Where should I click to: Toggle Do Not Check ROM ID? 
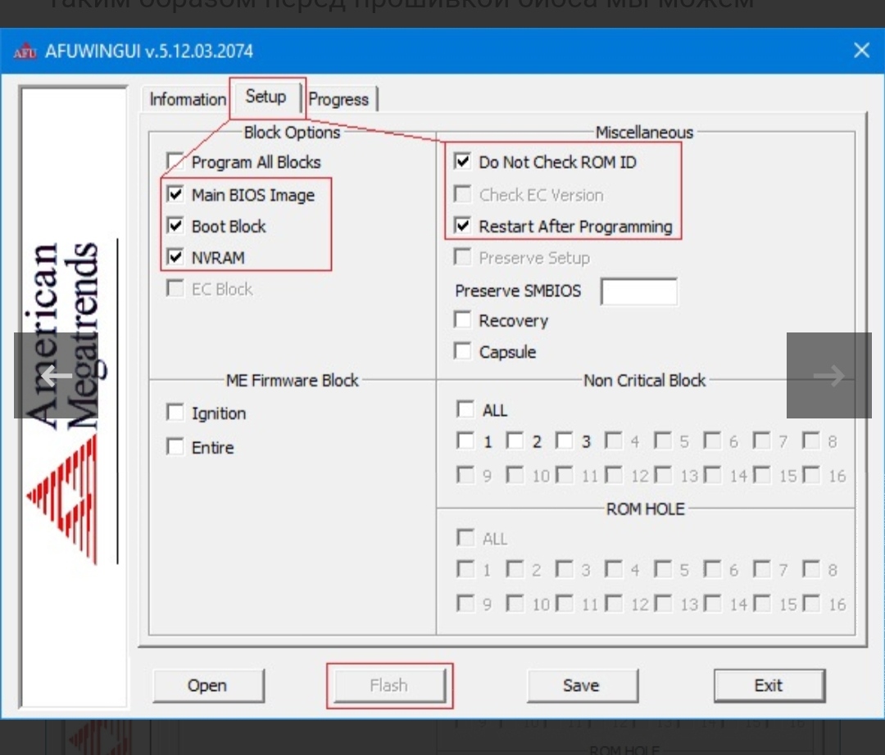(462, 161)
